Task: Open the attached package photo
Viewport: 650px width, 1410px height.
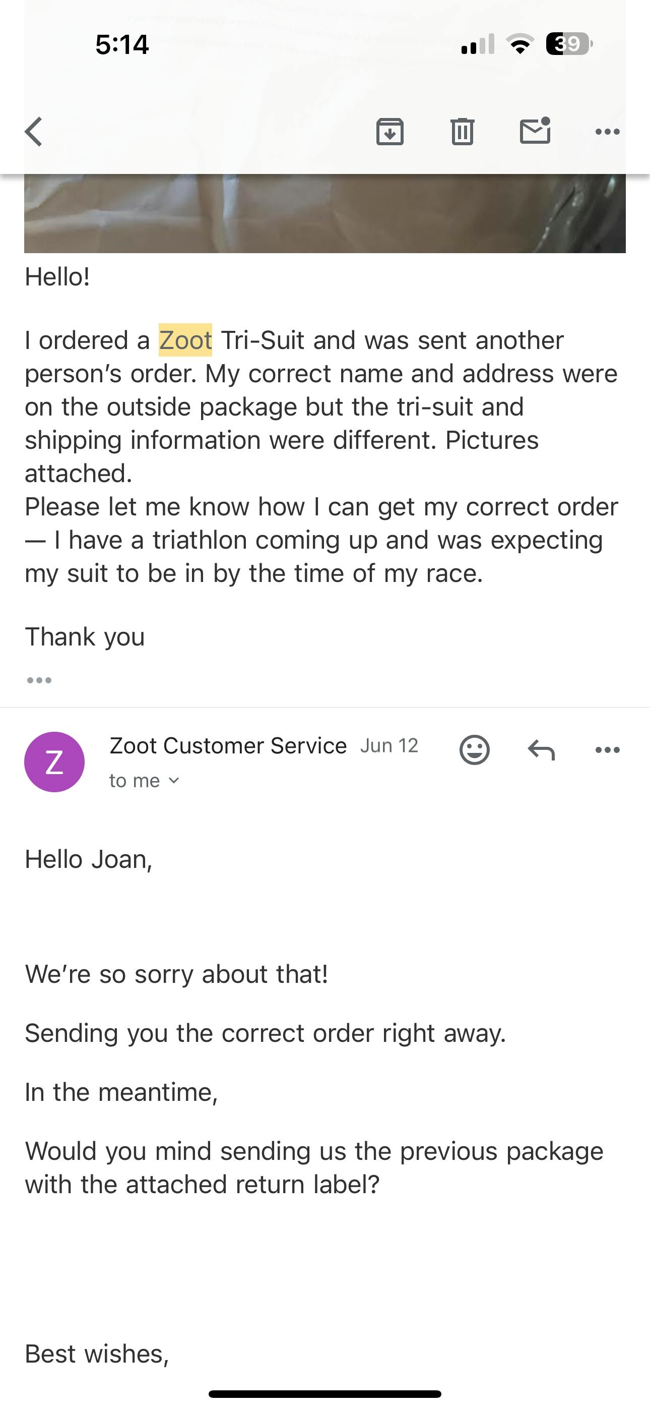Action: point(324,213)
